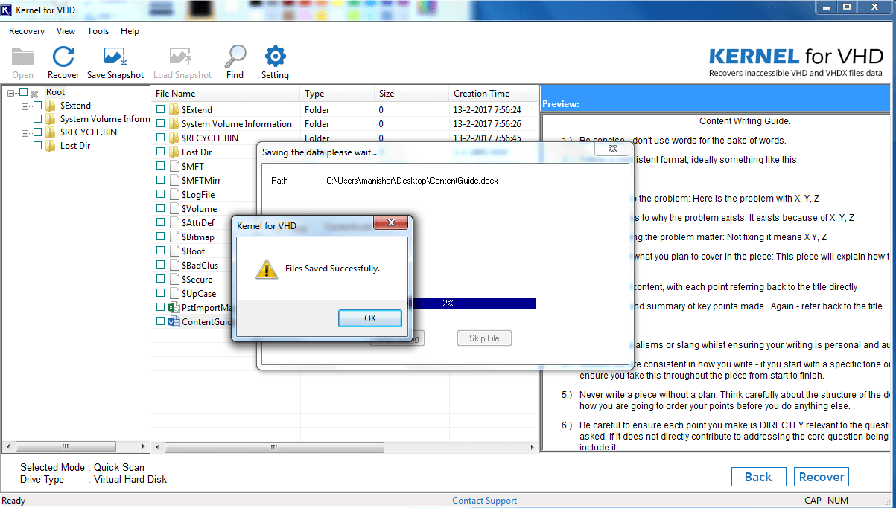Viewport: 896px width, 508px height.
Task: Click the ContentGuide.docx path text
Action: (412, 181)
